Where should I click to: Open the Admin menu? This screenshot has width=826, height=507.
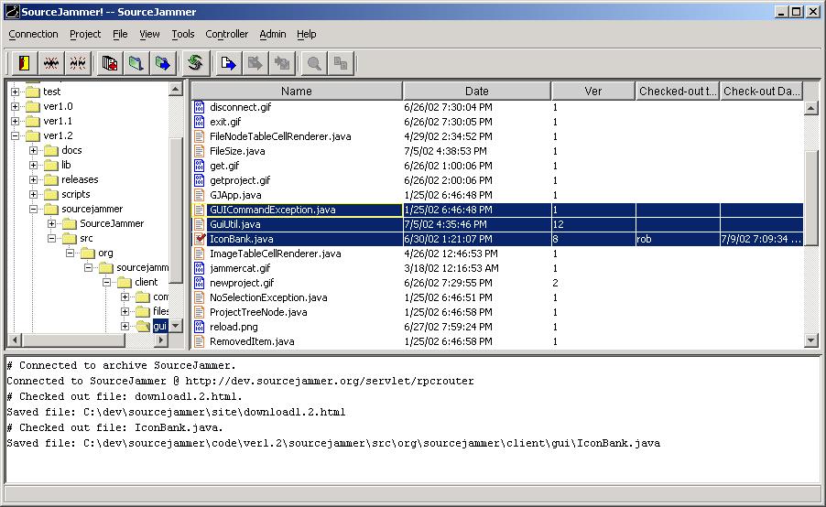[x=272, y=34]
